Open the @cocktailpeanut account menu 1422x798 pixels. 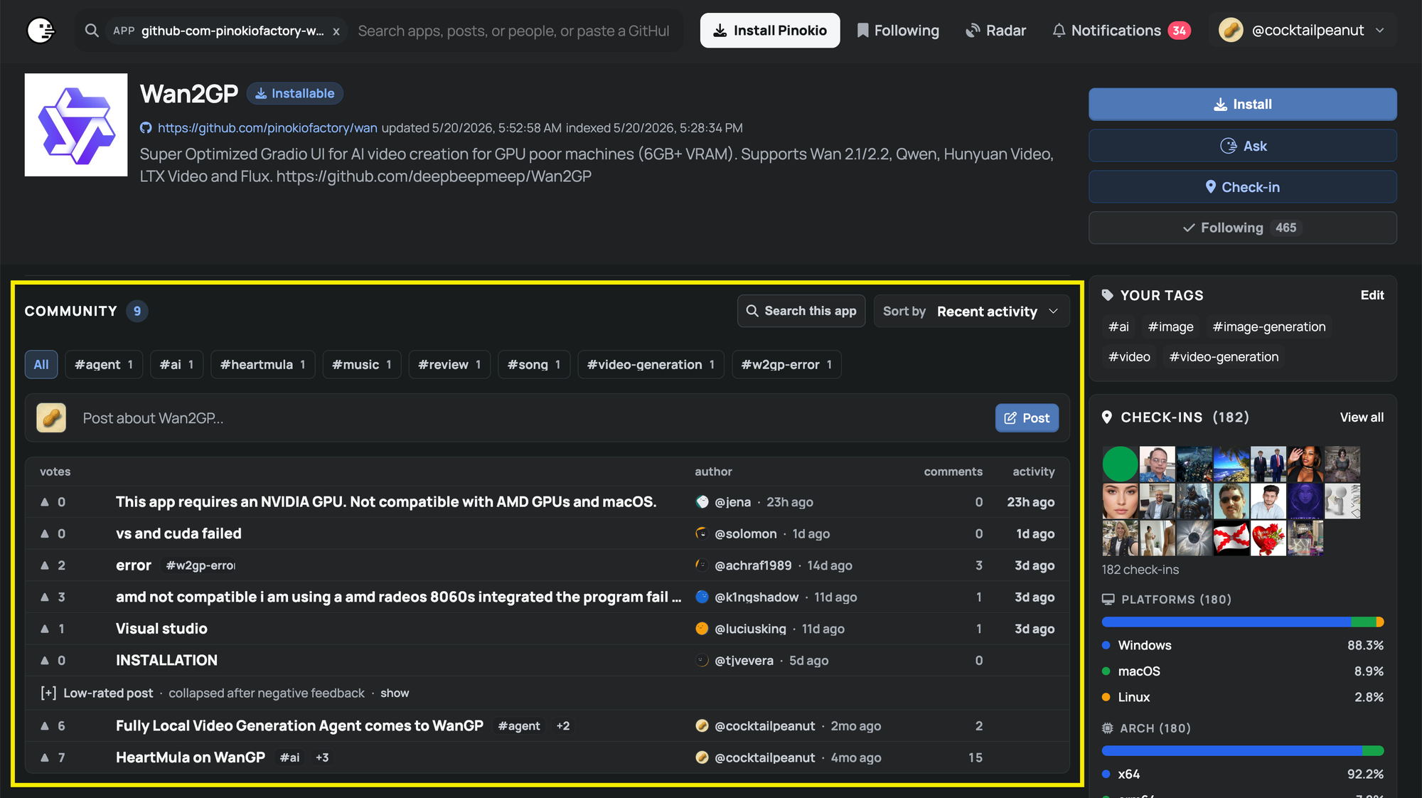[x=1303, y=31]
